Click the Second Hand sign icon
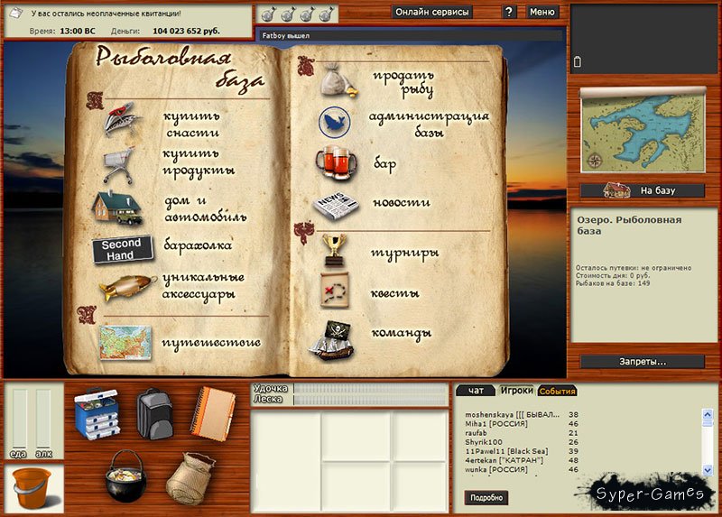This screenshot has width=722, height=517. click(122, 249)
